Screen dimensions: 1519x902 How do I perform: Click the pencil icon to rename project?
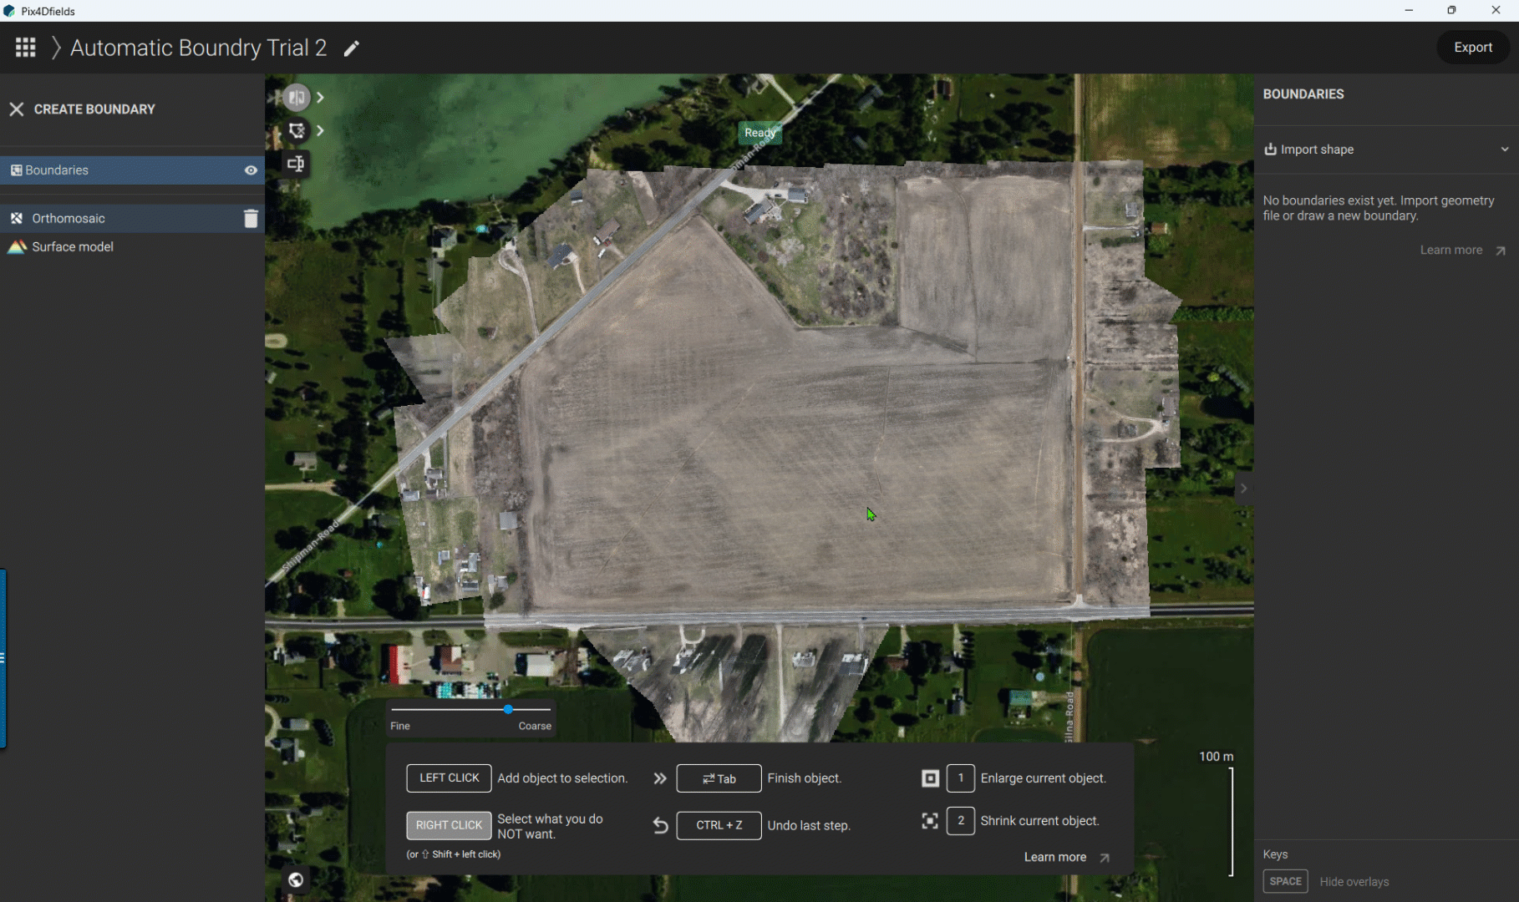pyautogui.click(x=352, y=48)
